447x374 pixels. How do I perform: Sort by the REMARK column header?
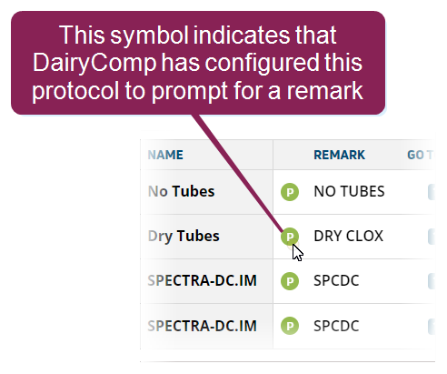(339, 155)
